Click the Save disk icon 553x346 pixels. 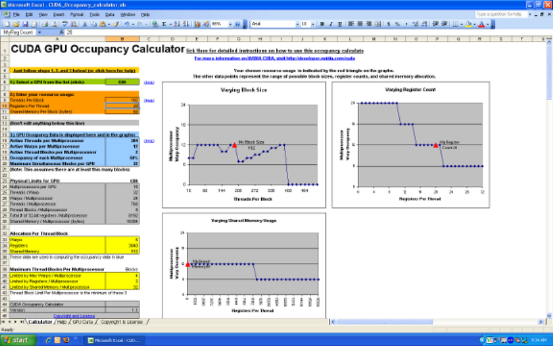pyautogui.click(x=25, y=24)
